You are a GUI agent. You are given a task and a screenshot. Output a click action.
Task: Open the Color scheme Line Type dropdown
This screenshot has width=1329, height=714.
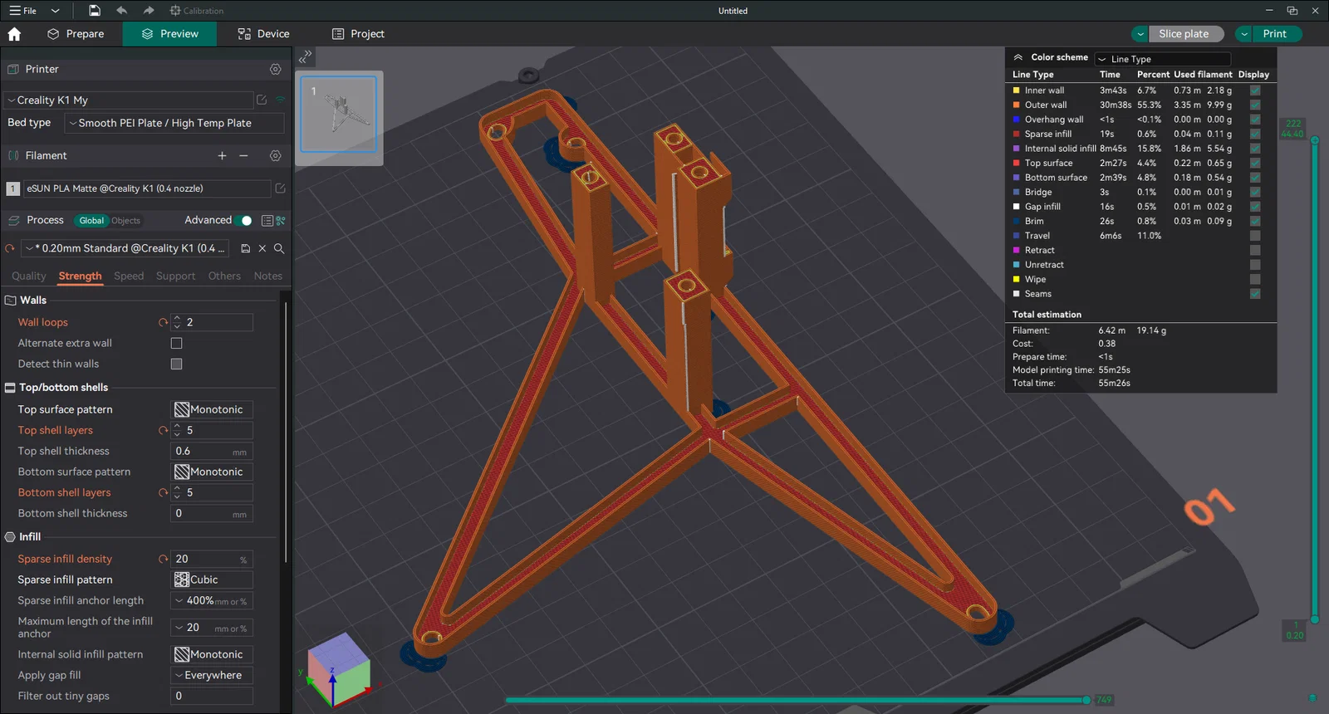1162,59
